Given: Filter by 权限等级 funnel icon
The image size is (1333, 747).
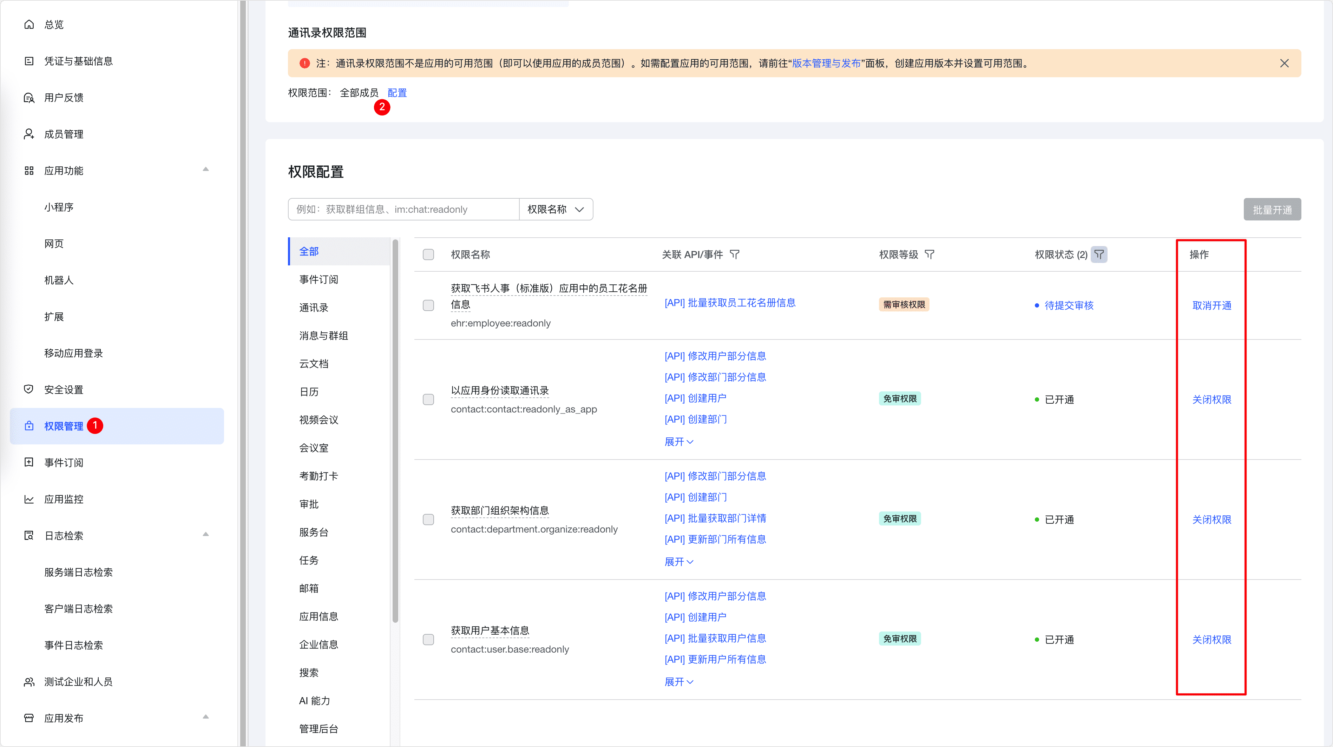Looking at the screenshot, I should pos(930,254).
